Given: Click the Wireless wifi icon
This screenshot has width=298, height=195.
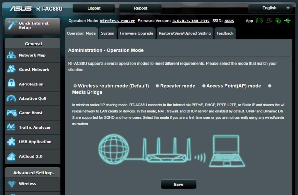Looking at the screenshot, I should point(12,184).
